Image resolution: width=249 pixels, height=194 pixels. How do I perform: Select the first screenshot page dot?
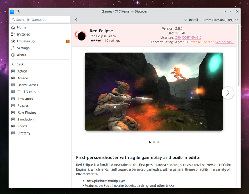click(x=149, y=142)
